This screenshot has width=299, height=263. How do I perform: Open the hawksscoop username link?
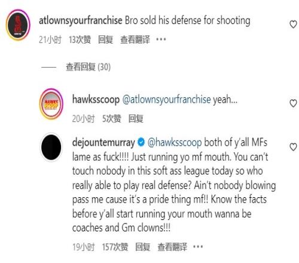[x=96, y=99]
